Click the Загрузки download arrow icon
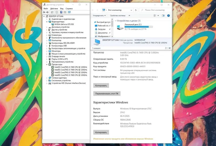The height and width of the screenshot is (146, 216). [x=96, y=29]
